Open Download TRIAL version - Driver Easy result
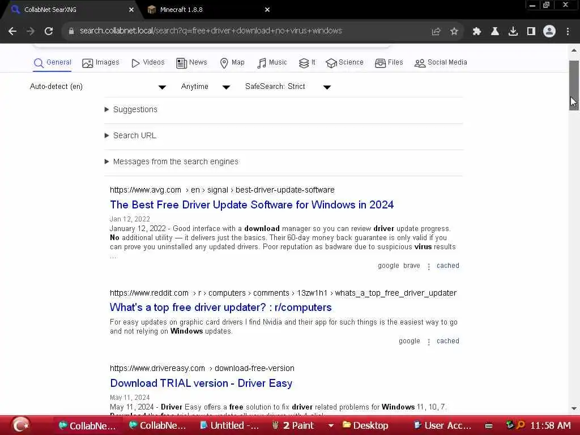580x435 pixels. click(201, 383)
